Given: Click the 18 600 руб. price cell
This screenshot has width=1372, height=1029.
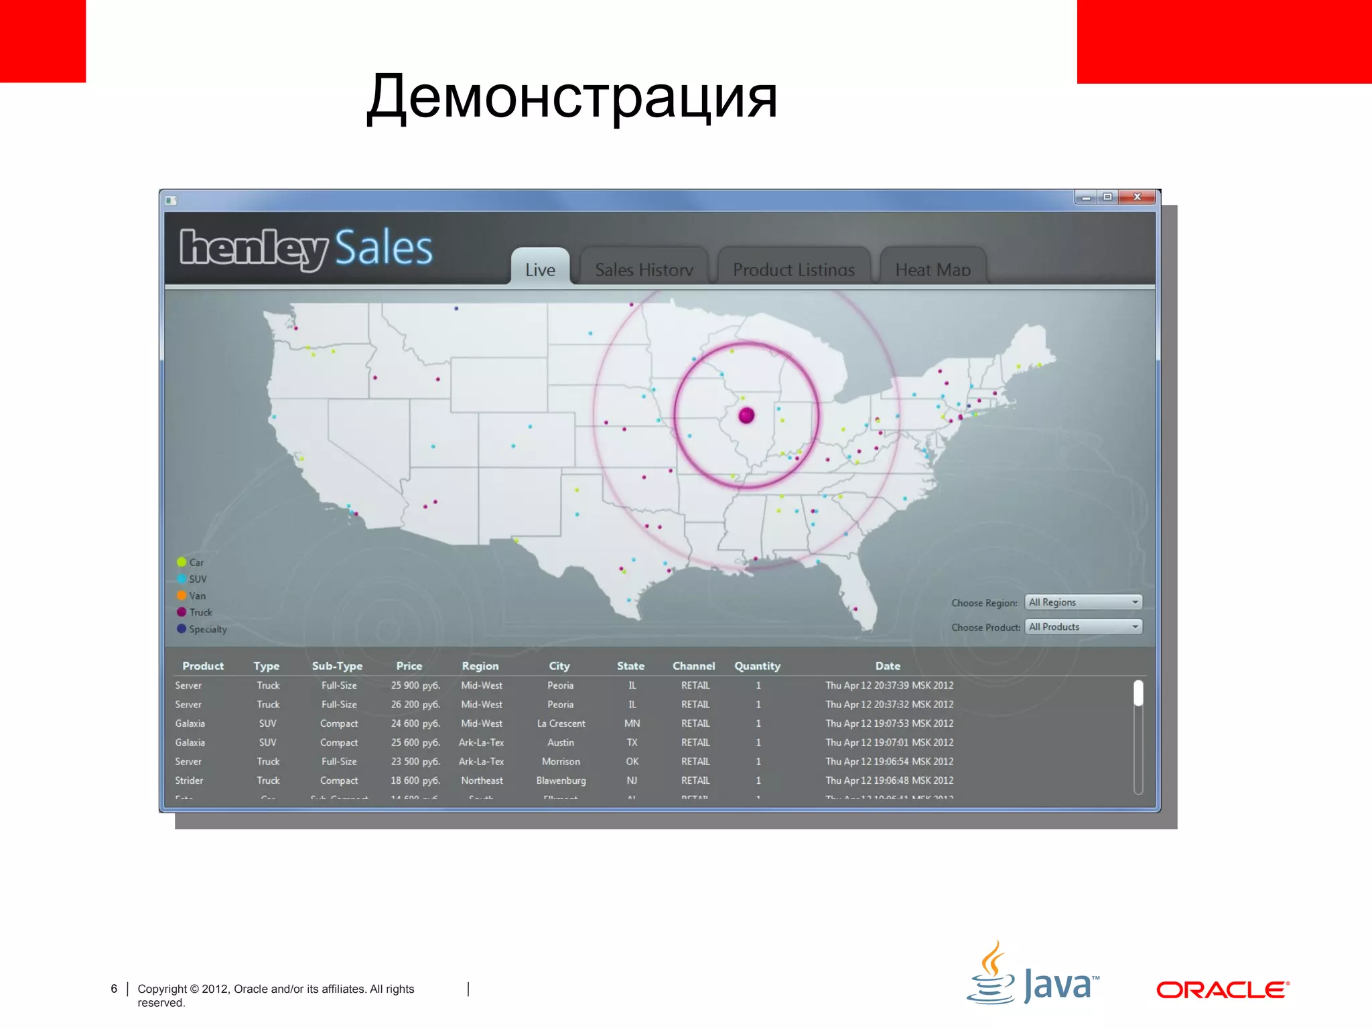Looking at the screenshot, I should [415, 780].
